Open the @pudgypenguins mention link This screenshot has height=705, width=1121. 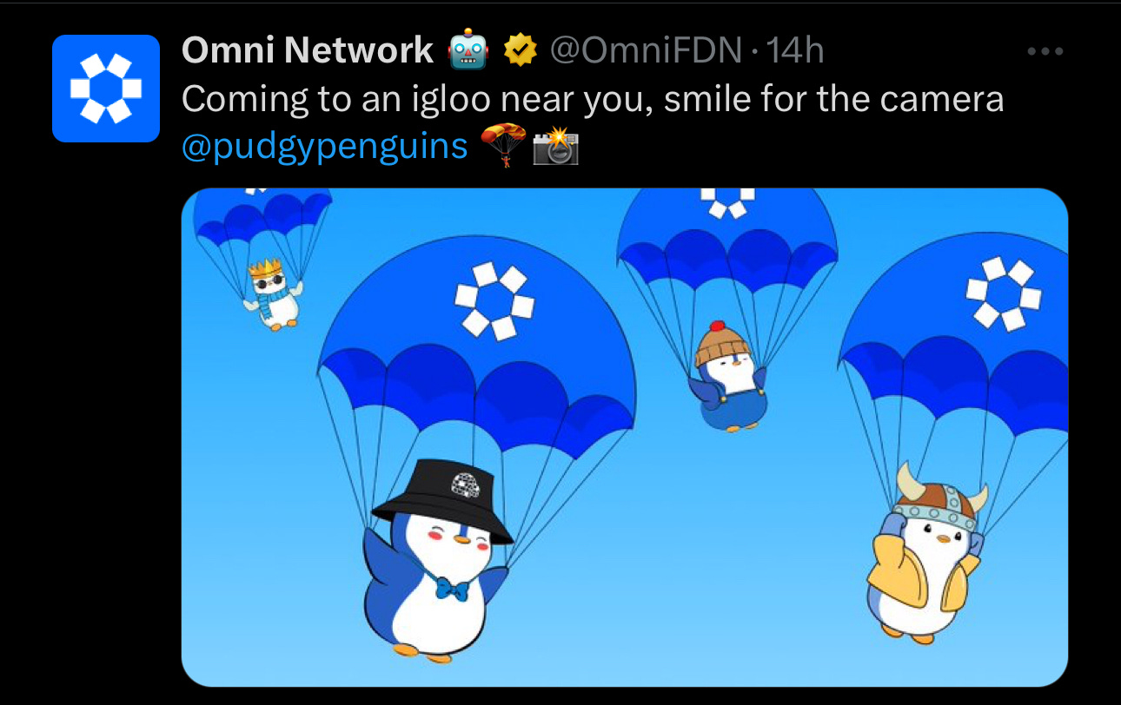tap(325, 147)
